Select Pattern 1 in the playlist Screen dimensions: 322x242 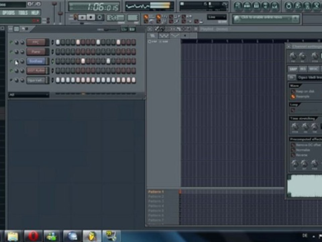156,192
